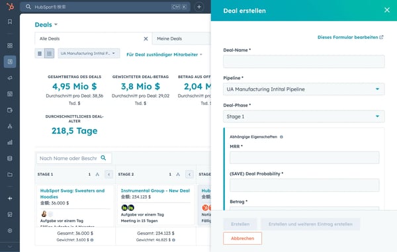Screen dimensions: 397x252
Task: Focus the MRR input field
Action: click(304, 157)
